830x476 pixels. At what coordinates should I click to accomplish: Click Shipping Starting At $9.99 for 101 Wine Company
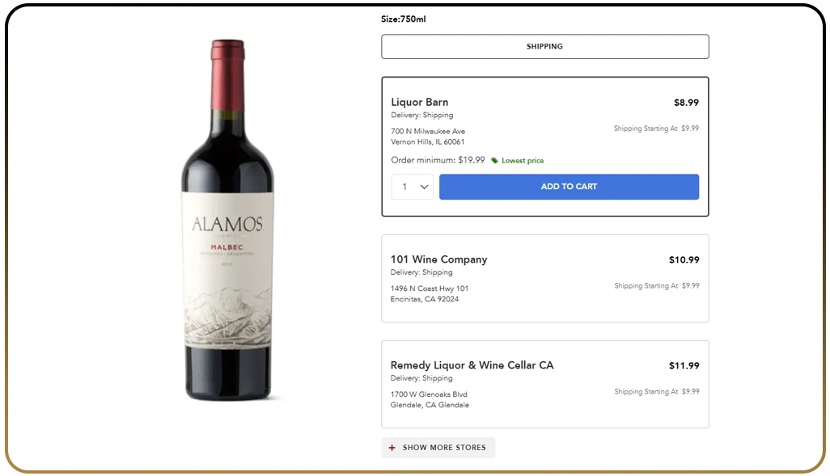coord(656,285)
